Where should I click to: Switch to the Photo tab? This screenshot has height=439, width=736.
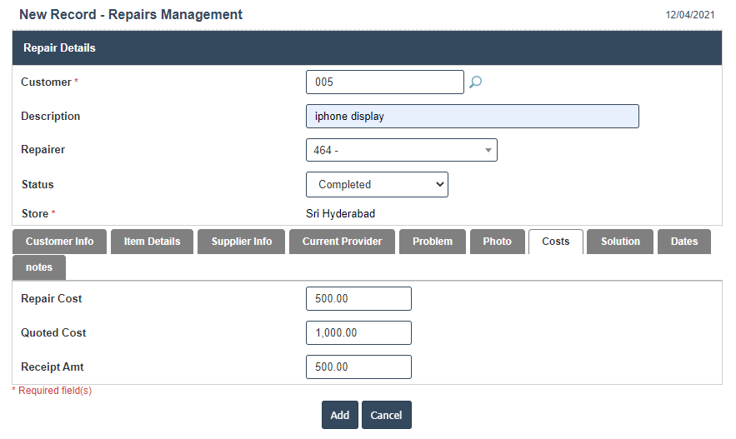point(497,242)
